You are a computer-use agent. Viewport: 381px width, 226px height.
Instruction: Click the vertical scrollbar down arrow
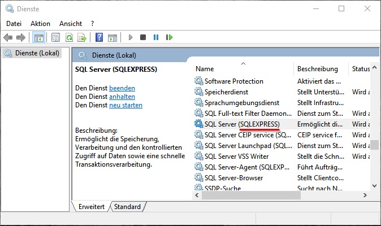(374, 186)
